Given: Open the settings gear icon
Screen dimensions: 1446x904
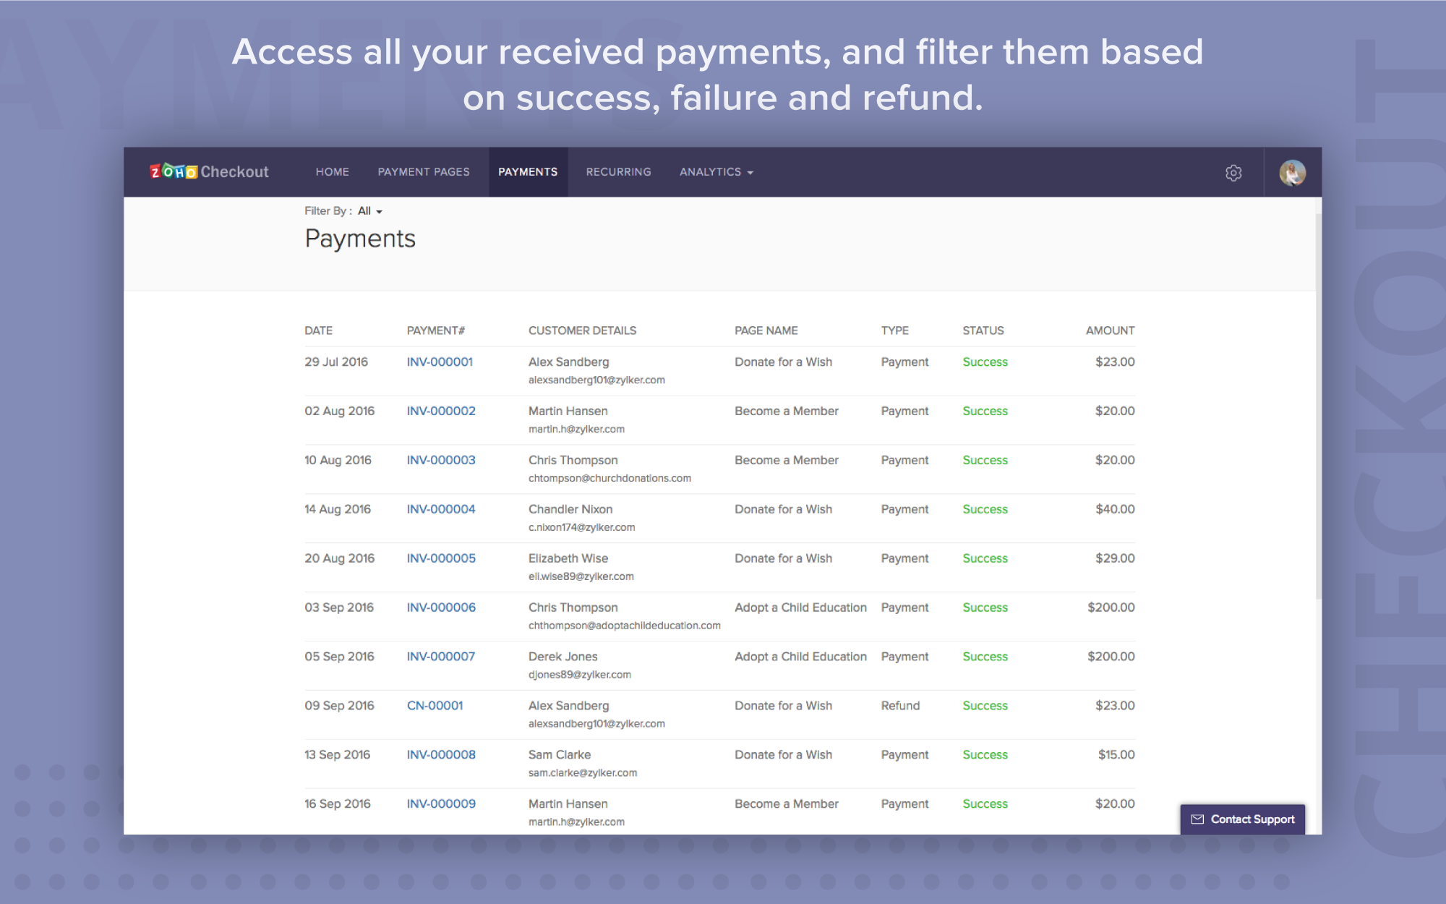Looking at the screenshot, I should tap(1233, 173).
